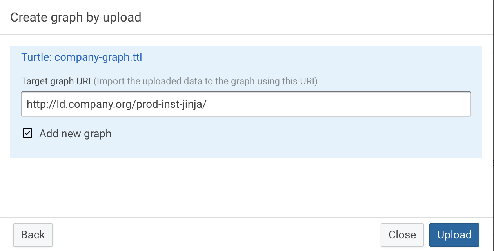The width and height of the screenshot is (494, 251).
Task: Click the Add new graph label
Action: 75,134
